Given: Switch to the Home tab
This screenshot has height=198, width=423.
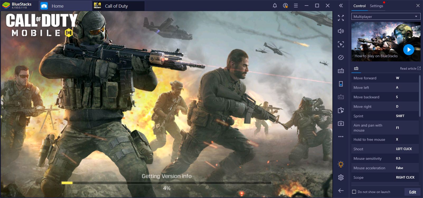Looking at the screenshot, I should pos(65,6).
